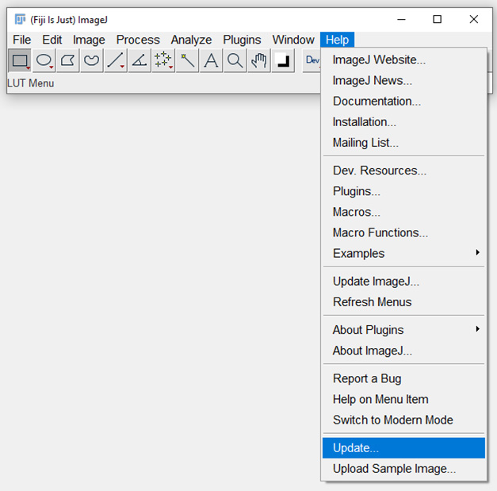Choose Help on Menu Item
The image size is (497, 491).
[x=403, y=399]
